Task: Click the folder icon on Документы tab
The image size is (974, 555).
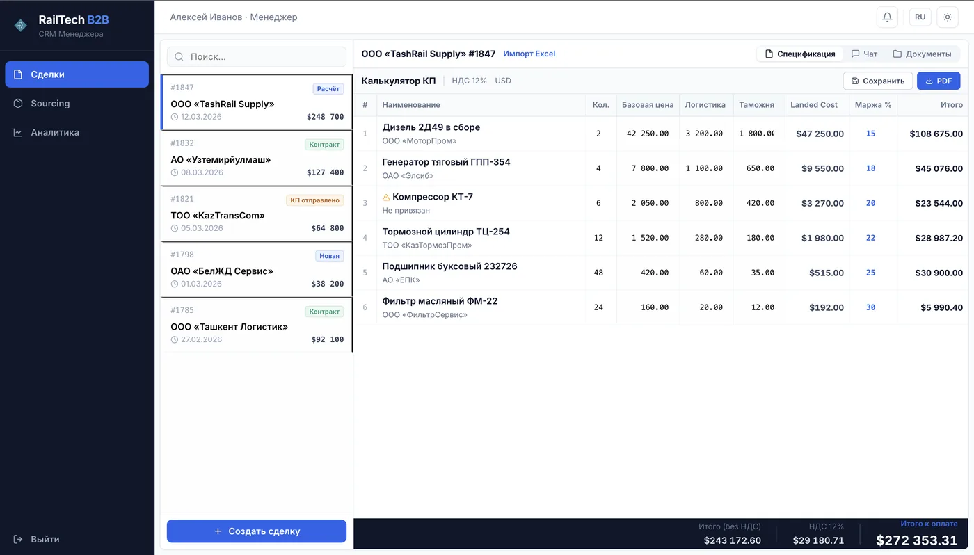Action: click(x=897, y=54)
